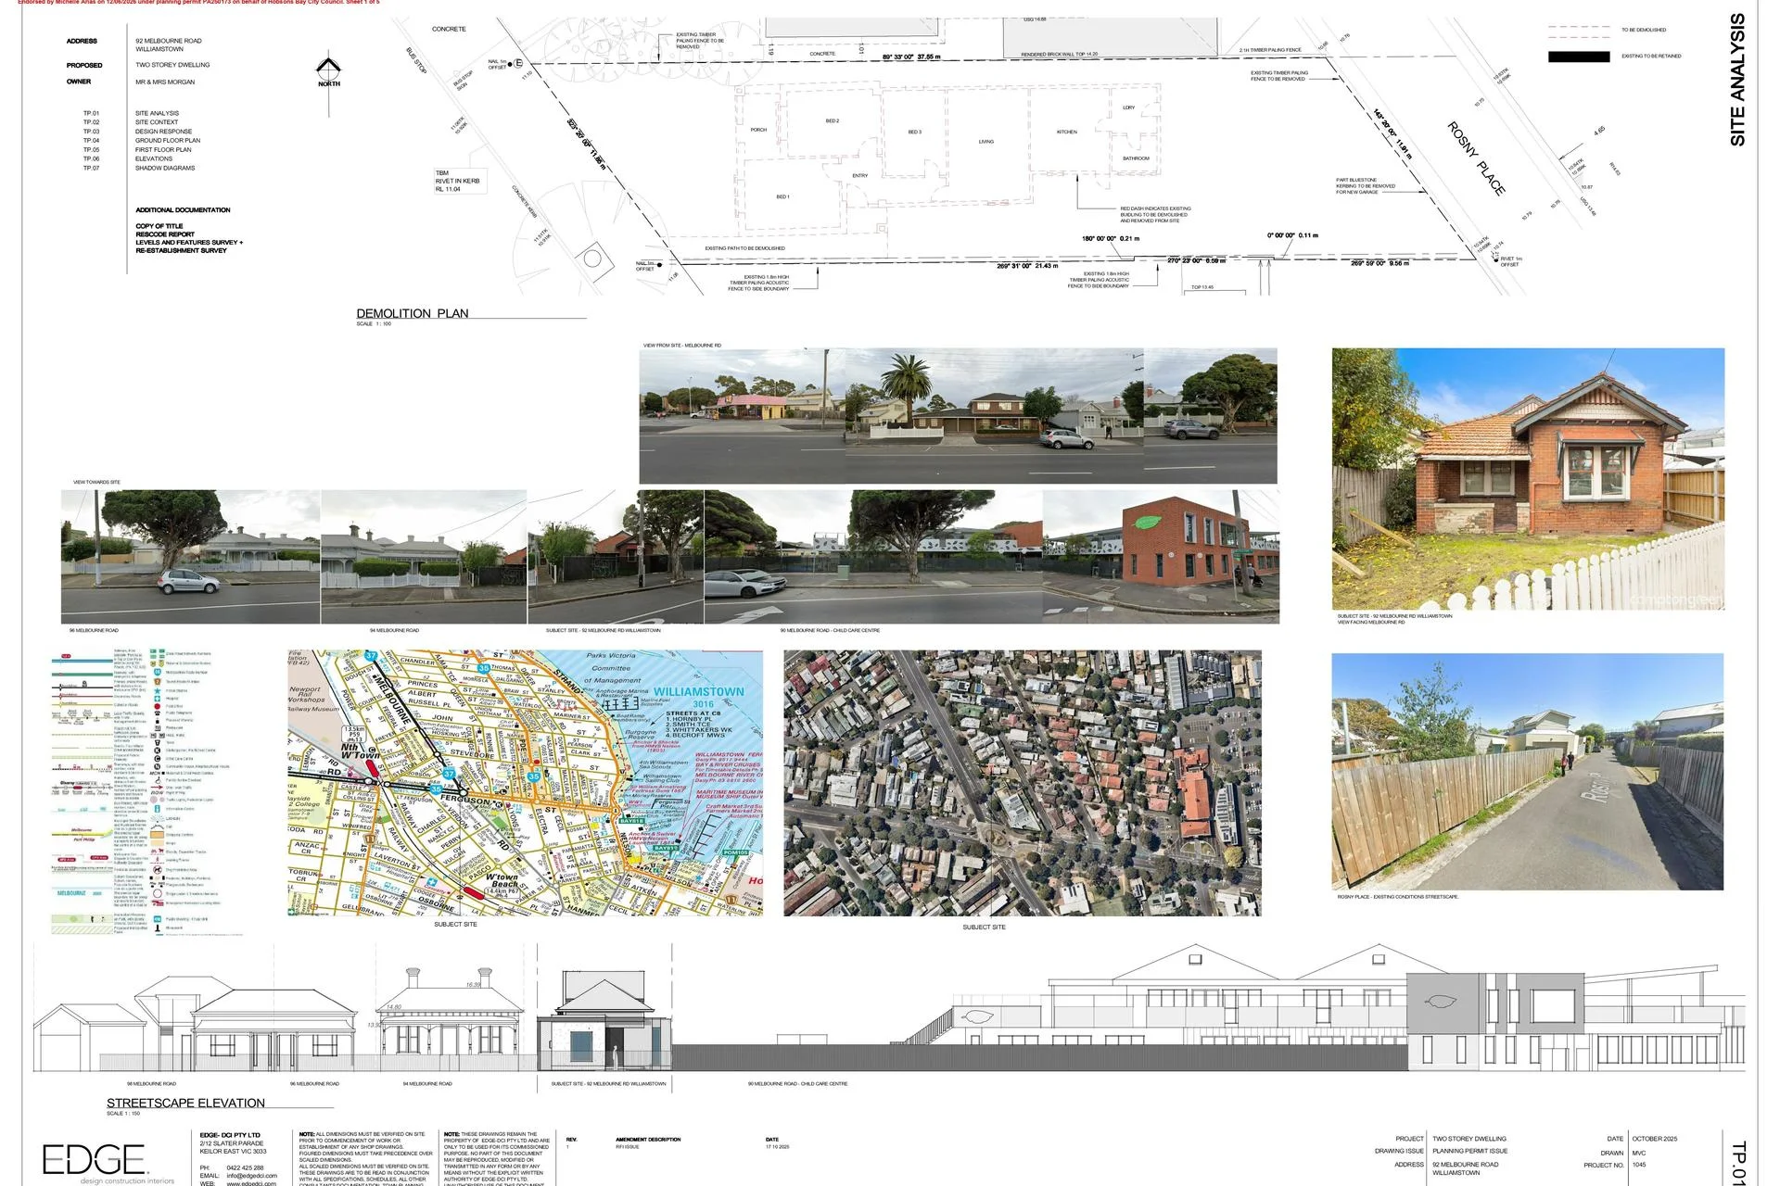The width and height of the screenshot is (1780, 1186).
Task: Click the 'BED 2' room label
Action: tap(833, 120)
